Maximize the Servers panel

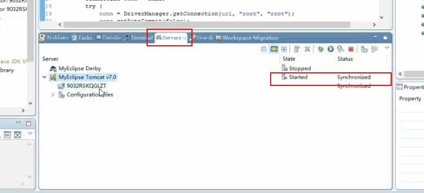pos(385,37)
